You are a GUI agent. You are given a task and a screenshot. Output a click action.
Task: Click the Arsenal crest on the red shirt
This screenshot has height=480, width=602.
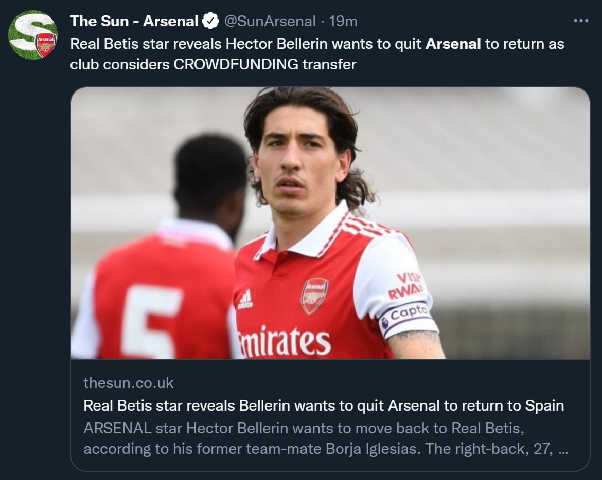click(x=314, y=295)
